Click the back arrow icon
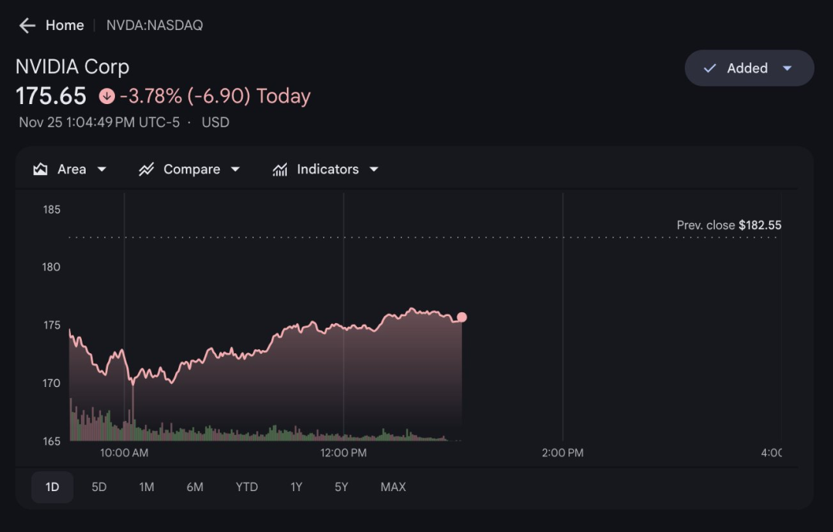The image size is (833, 532). click(x=27, y=25)
